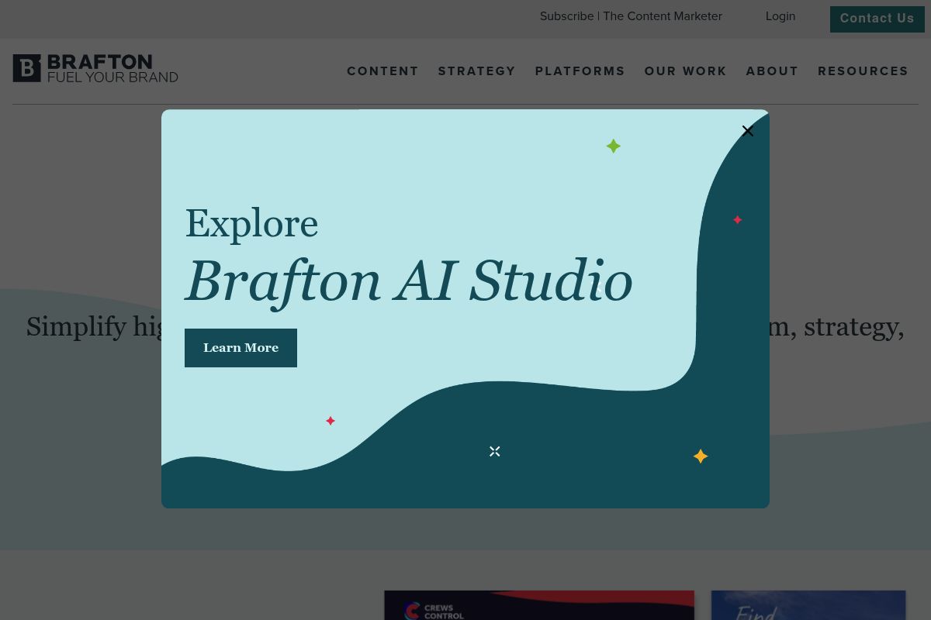Click the Contact Us button
931x620 pixels.
(x=877, y=19)
